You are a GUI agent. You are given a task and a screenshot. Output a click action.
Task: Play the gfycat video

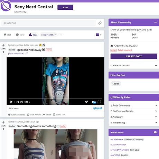(11, 102)
